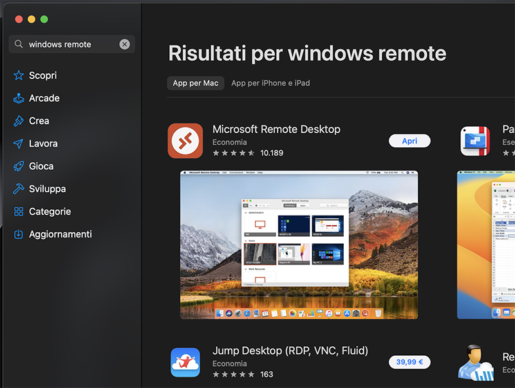Image resolution: width=515 pixels, height=388 pixels.
Task: Click the Categorie grid icon
Action: pos(19,212)
